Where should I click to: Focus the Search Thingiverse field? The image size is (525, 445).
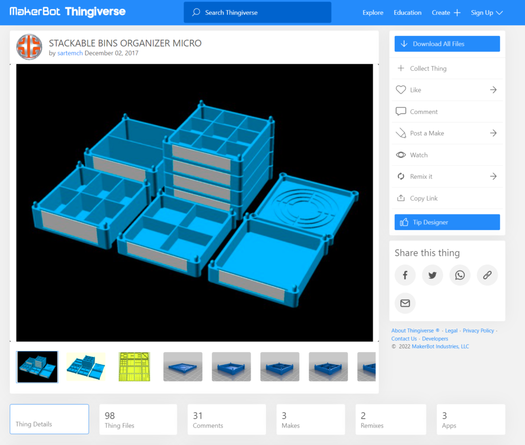[x=257, y=13]
